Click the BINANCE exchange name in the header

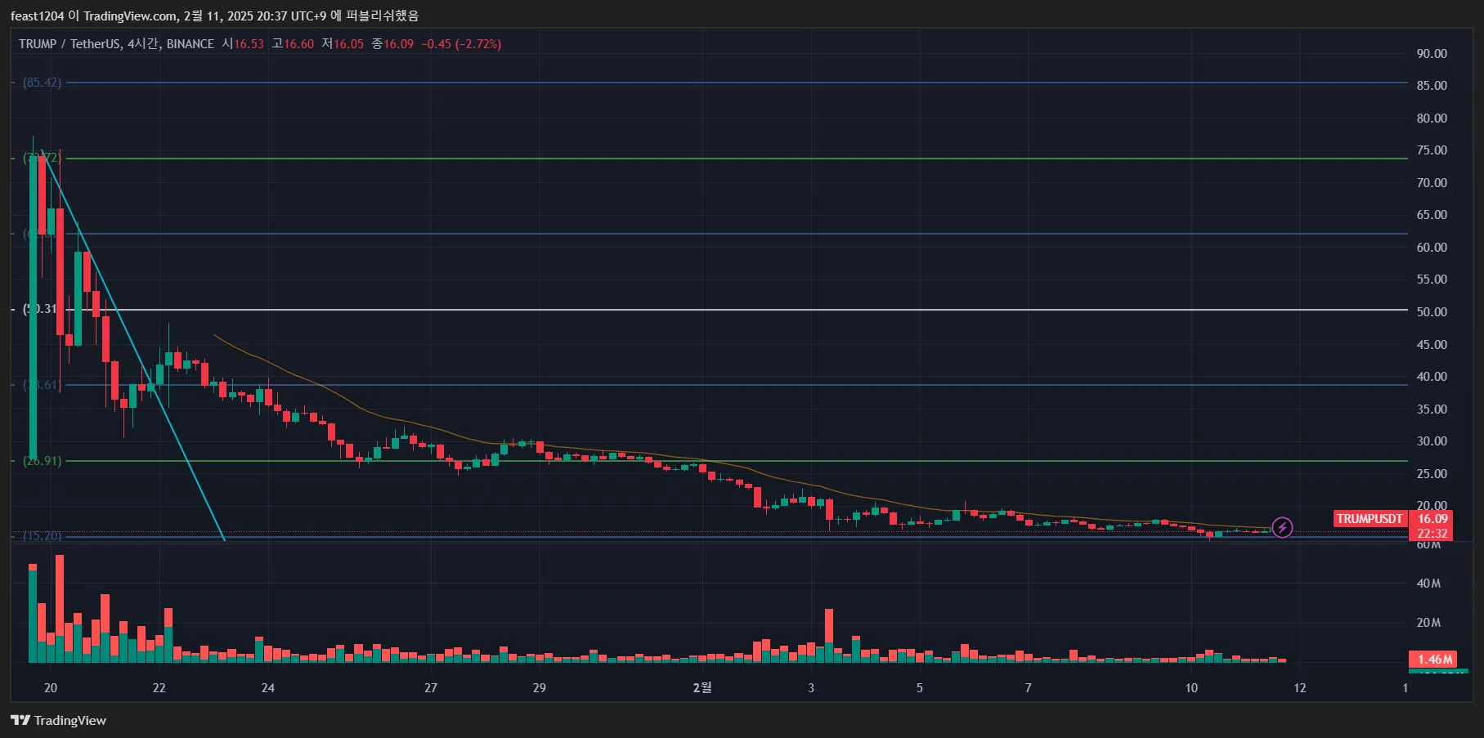(x=191, y=44)
